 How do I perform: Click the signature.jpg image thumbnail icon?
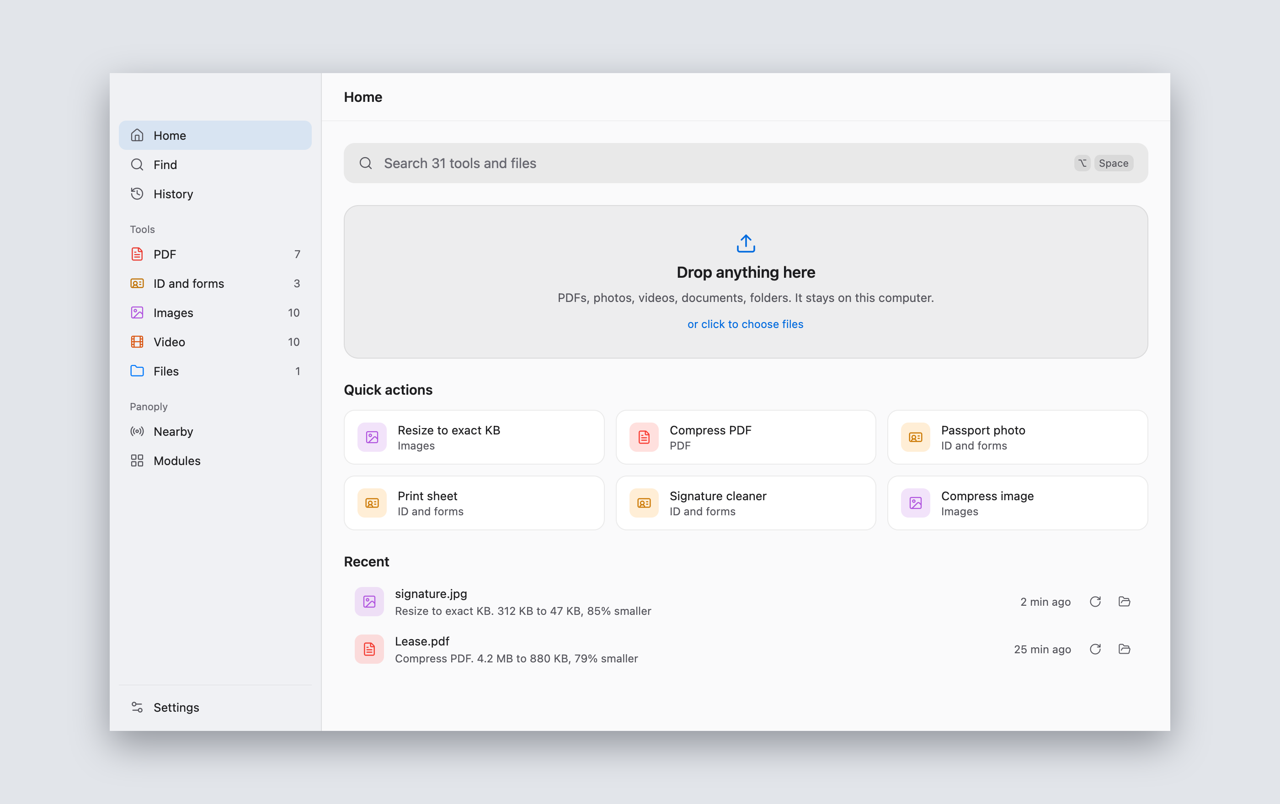coord(369,602)
